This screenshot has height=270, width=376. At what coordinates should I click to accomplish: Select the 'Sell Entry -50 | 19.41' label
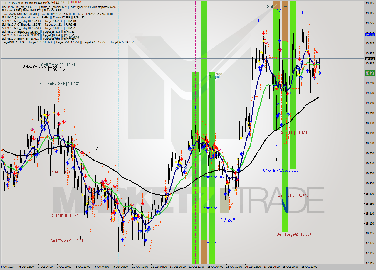(58, 65)
